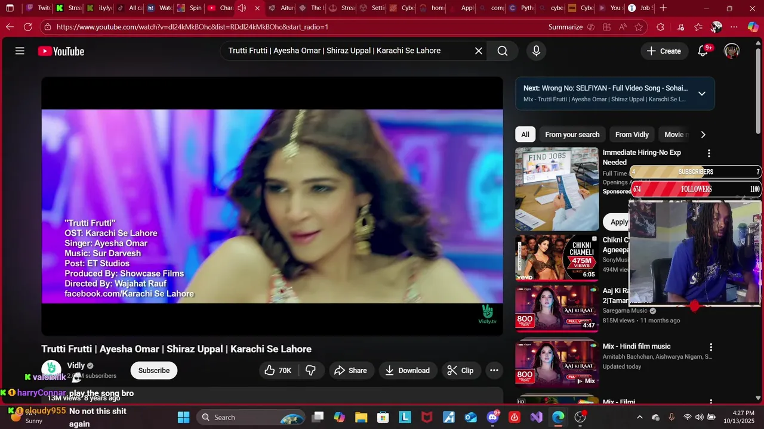Open the Favorites list icon
Image resolution: width=764 pixels, height=429 pixels.
(x=698, y=27)
